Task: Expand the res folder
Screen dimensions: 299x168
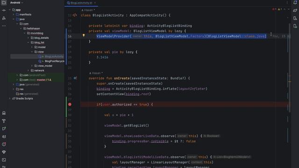Action: pyautogui.click(x=14, y=89)
